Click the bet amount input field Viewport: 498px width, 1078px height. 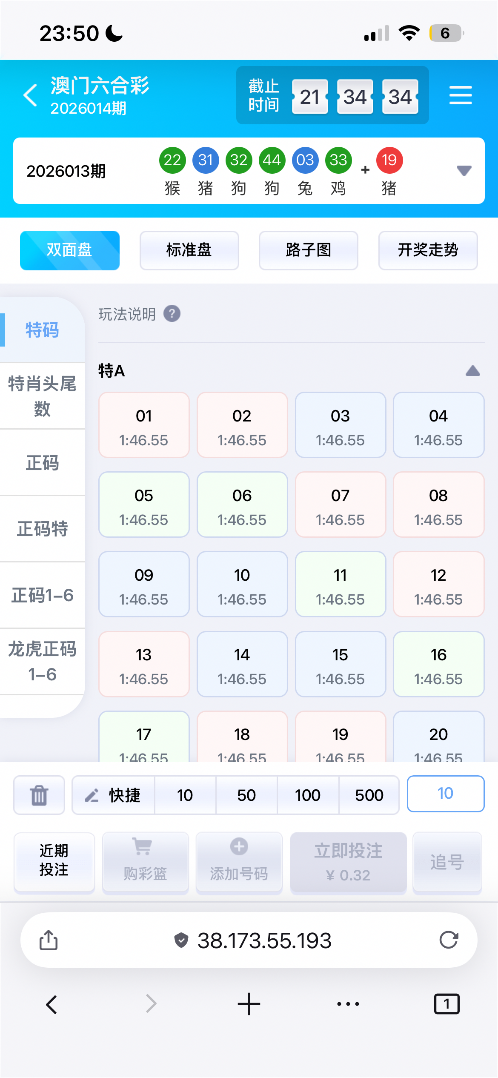click(x=445, y=794)
